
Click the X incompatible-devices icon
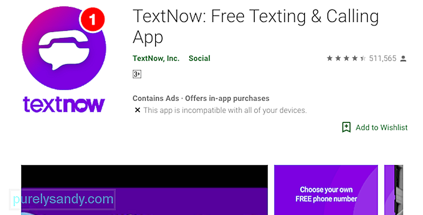click(x=137, y=110)
